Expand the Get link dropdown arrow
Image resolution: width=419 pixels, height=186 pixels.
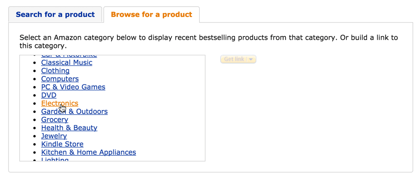[251, 59]
